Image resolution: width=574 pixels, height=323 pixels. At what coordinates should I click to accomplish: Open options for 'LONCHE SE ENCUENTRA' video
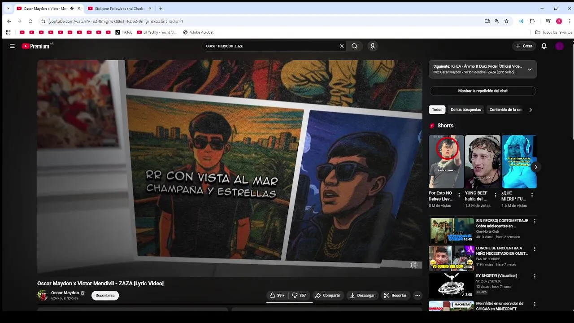[x=535, y=249]
